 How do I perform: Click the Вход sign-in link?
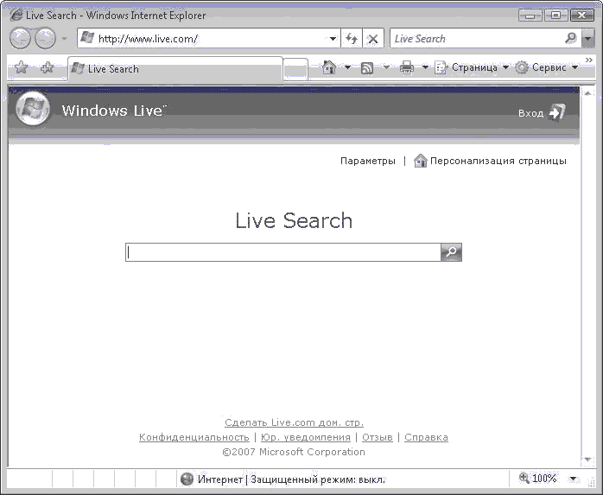coord(530,113)
